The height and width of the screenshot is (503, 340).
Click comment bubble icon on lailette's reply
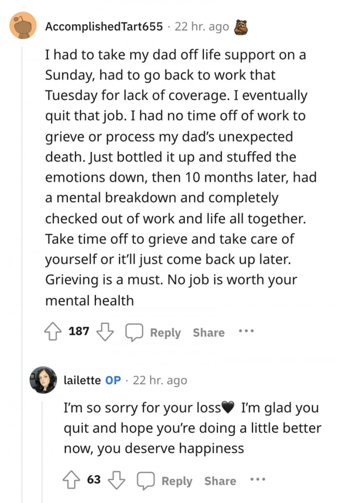[145, 481]
